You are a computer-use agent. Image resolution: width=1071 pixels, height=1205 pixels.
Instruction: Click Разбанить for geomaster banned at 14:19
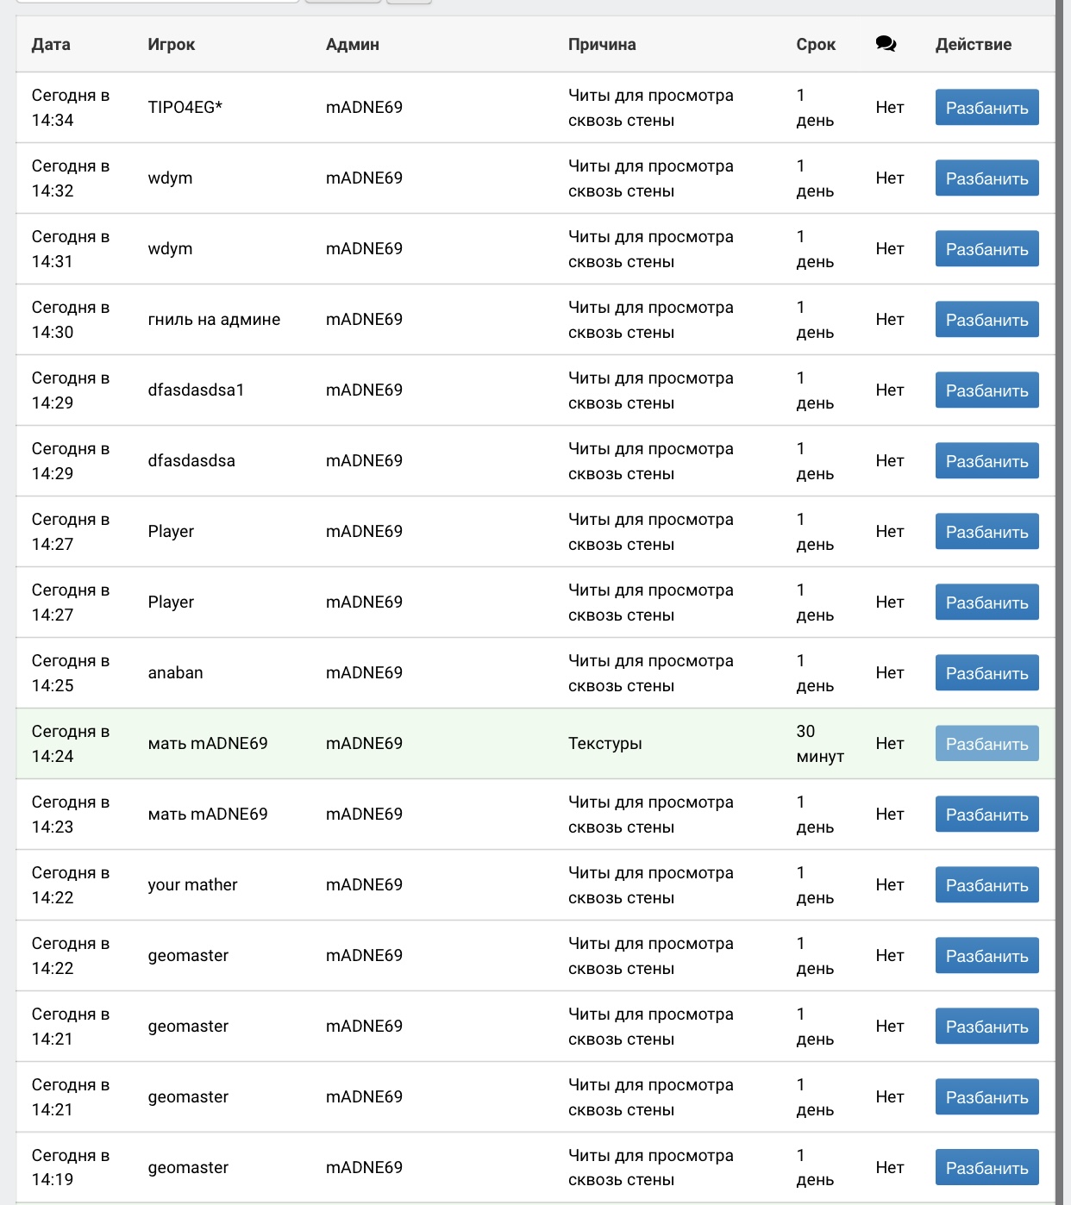coord(986,1168)
